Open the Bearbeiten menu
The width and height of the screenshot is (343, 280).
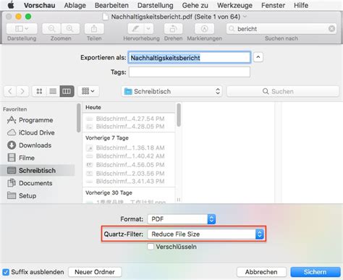coord(111,5)
